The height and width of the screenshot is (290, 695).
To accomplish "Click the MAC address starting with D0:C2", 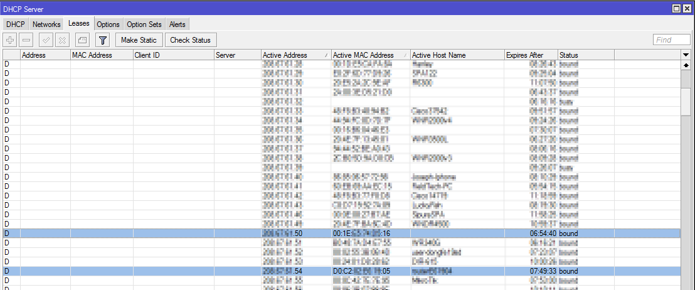I will point(362,271).
